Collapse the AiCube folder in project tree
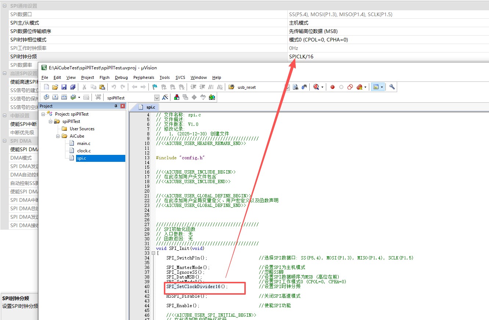The image size is (489, 320). point(58,136)
